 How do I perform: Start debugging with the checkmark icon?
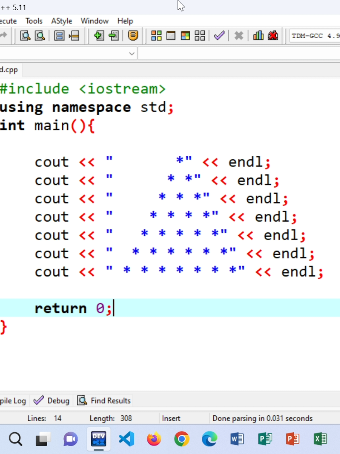tap(219, 36)
